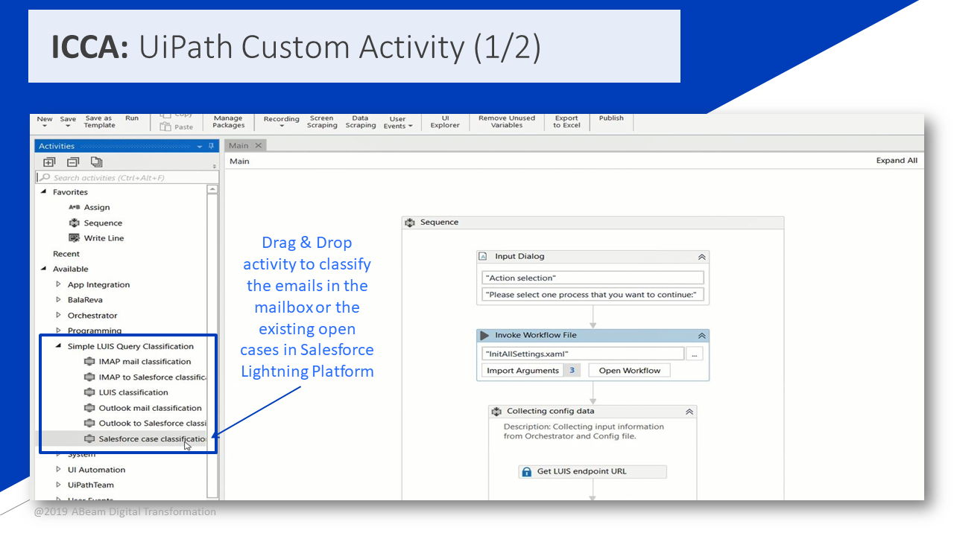Collapse the Invoke Workflow File activity

701,336
